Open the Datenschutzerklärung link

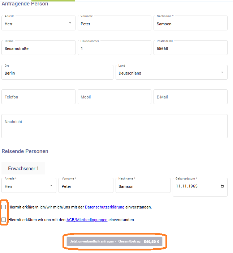(105, 207)
